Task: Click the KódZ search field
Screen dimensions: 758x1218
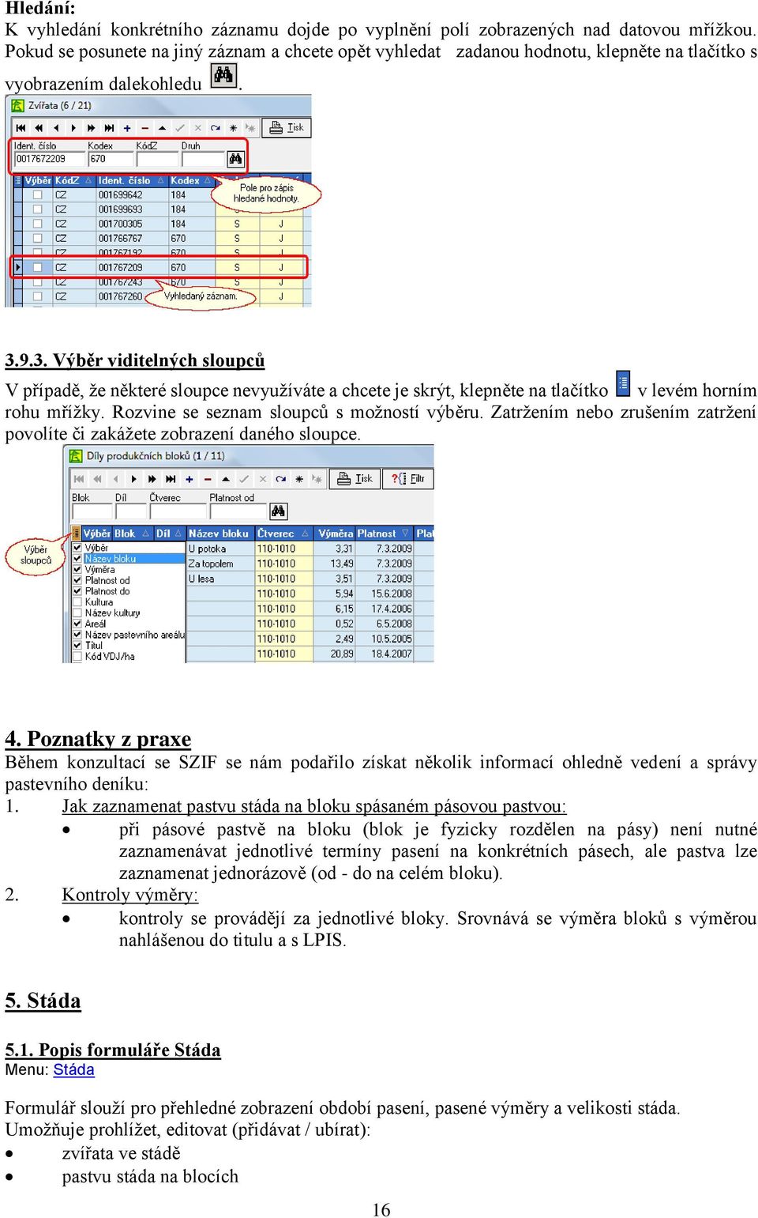Action: pyautogui.click(x=157, y=159)
